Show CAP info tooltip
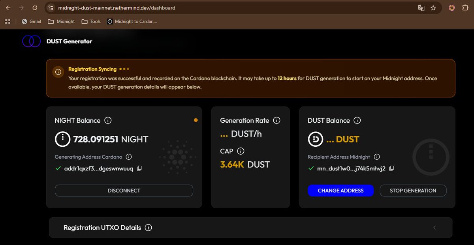 click(x=241, y=151)
